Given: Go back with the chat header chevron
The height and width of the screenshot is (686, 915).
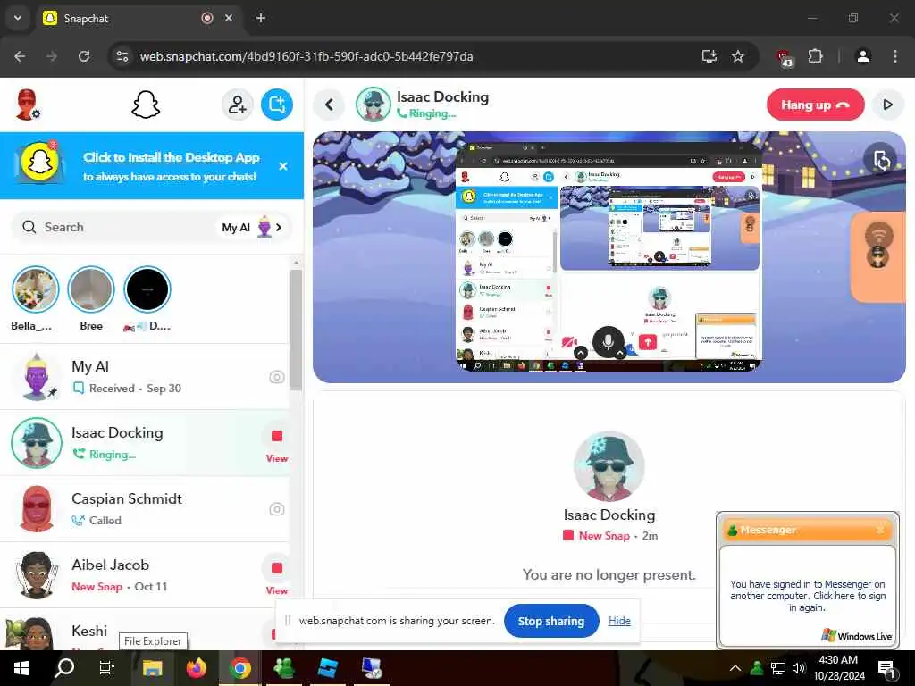Looking at the screenshot, I should pyautogui.click(x=329, y=105).
